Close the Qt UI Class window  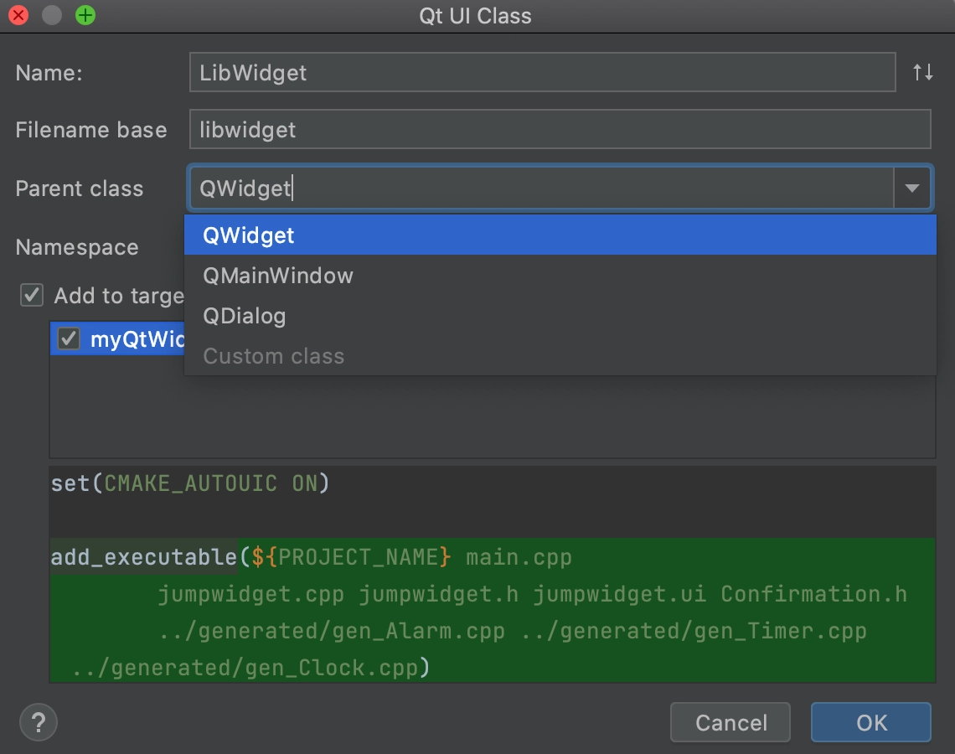(x=19, y=15)
